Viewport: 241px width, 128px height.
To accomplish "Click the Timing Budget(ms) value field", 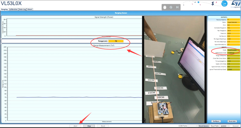I will [233, 61].
